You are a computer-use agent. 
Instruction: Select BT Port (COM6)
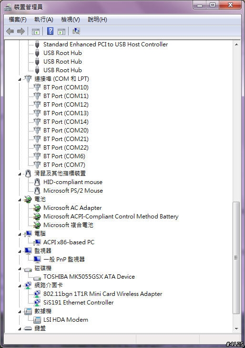(x=64, y=156)
